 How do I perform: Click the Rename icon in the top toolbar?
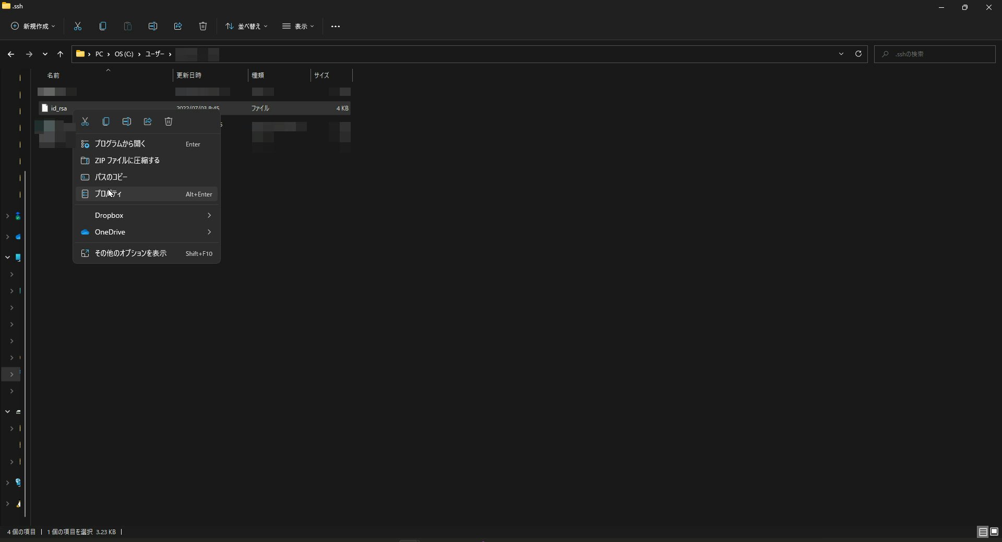pyautogui.click(x=153, y=26)
